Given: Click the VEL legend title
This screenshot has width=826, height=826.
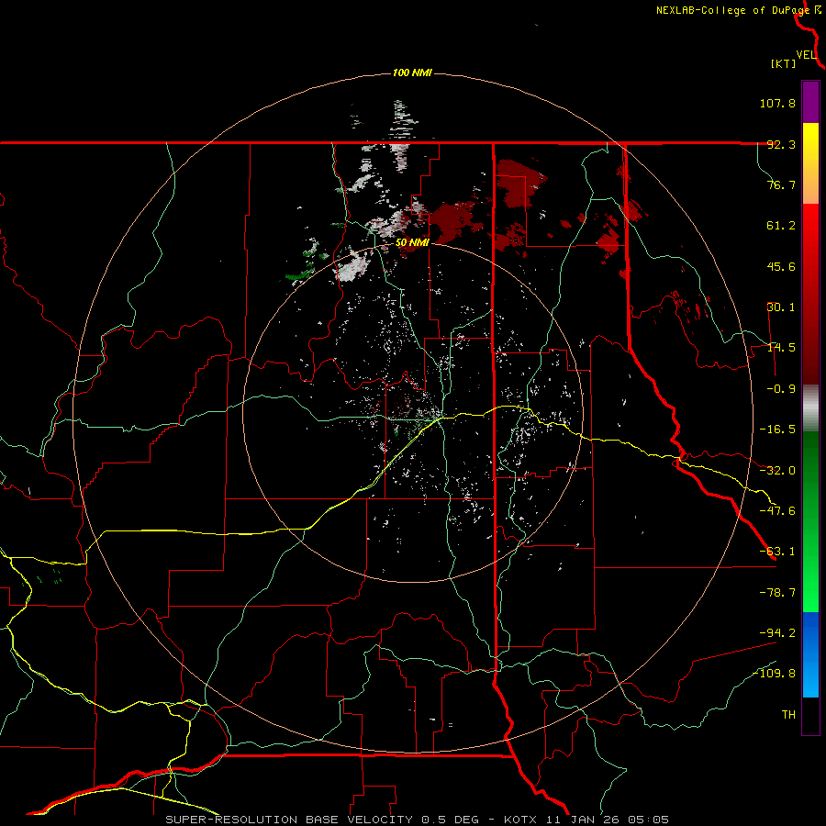Looking at the screenshot, I should click(806, 55).
